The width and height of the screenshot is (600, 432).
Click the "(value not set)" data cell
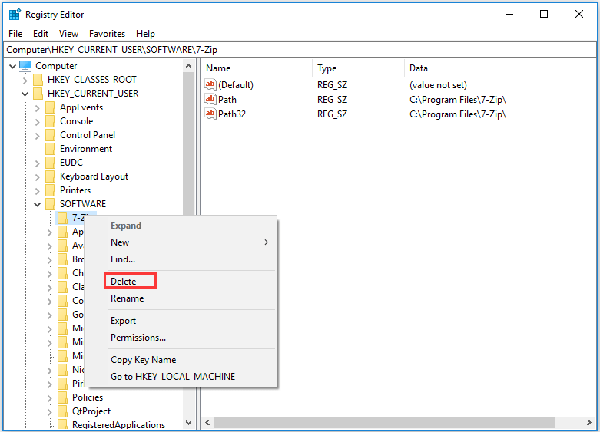pos(438,85)
